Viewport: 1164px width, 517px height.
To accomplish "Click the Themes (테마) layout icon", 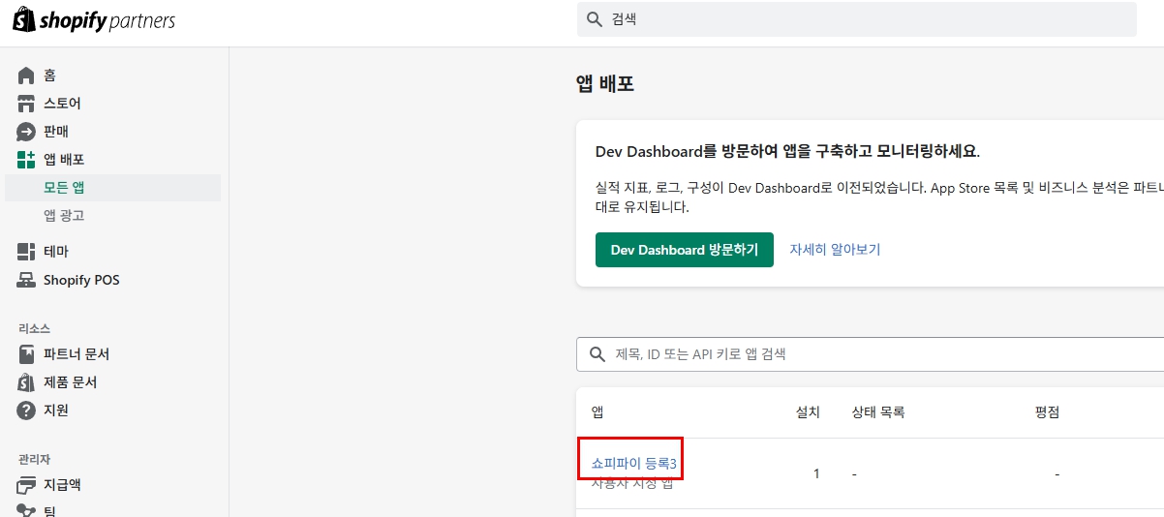I will [26, 252].
